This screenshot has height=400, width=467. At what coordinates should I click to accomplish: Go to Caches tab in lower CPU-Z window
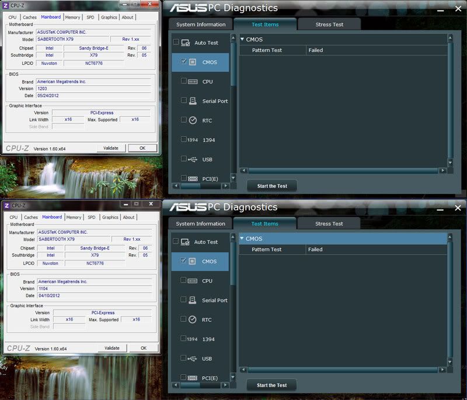coord(31,217)
